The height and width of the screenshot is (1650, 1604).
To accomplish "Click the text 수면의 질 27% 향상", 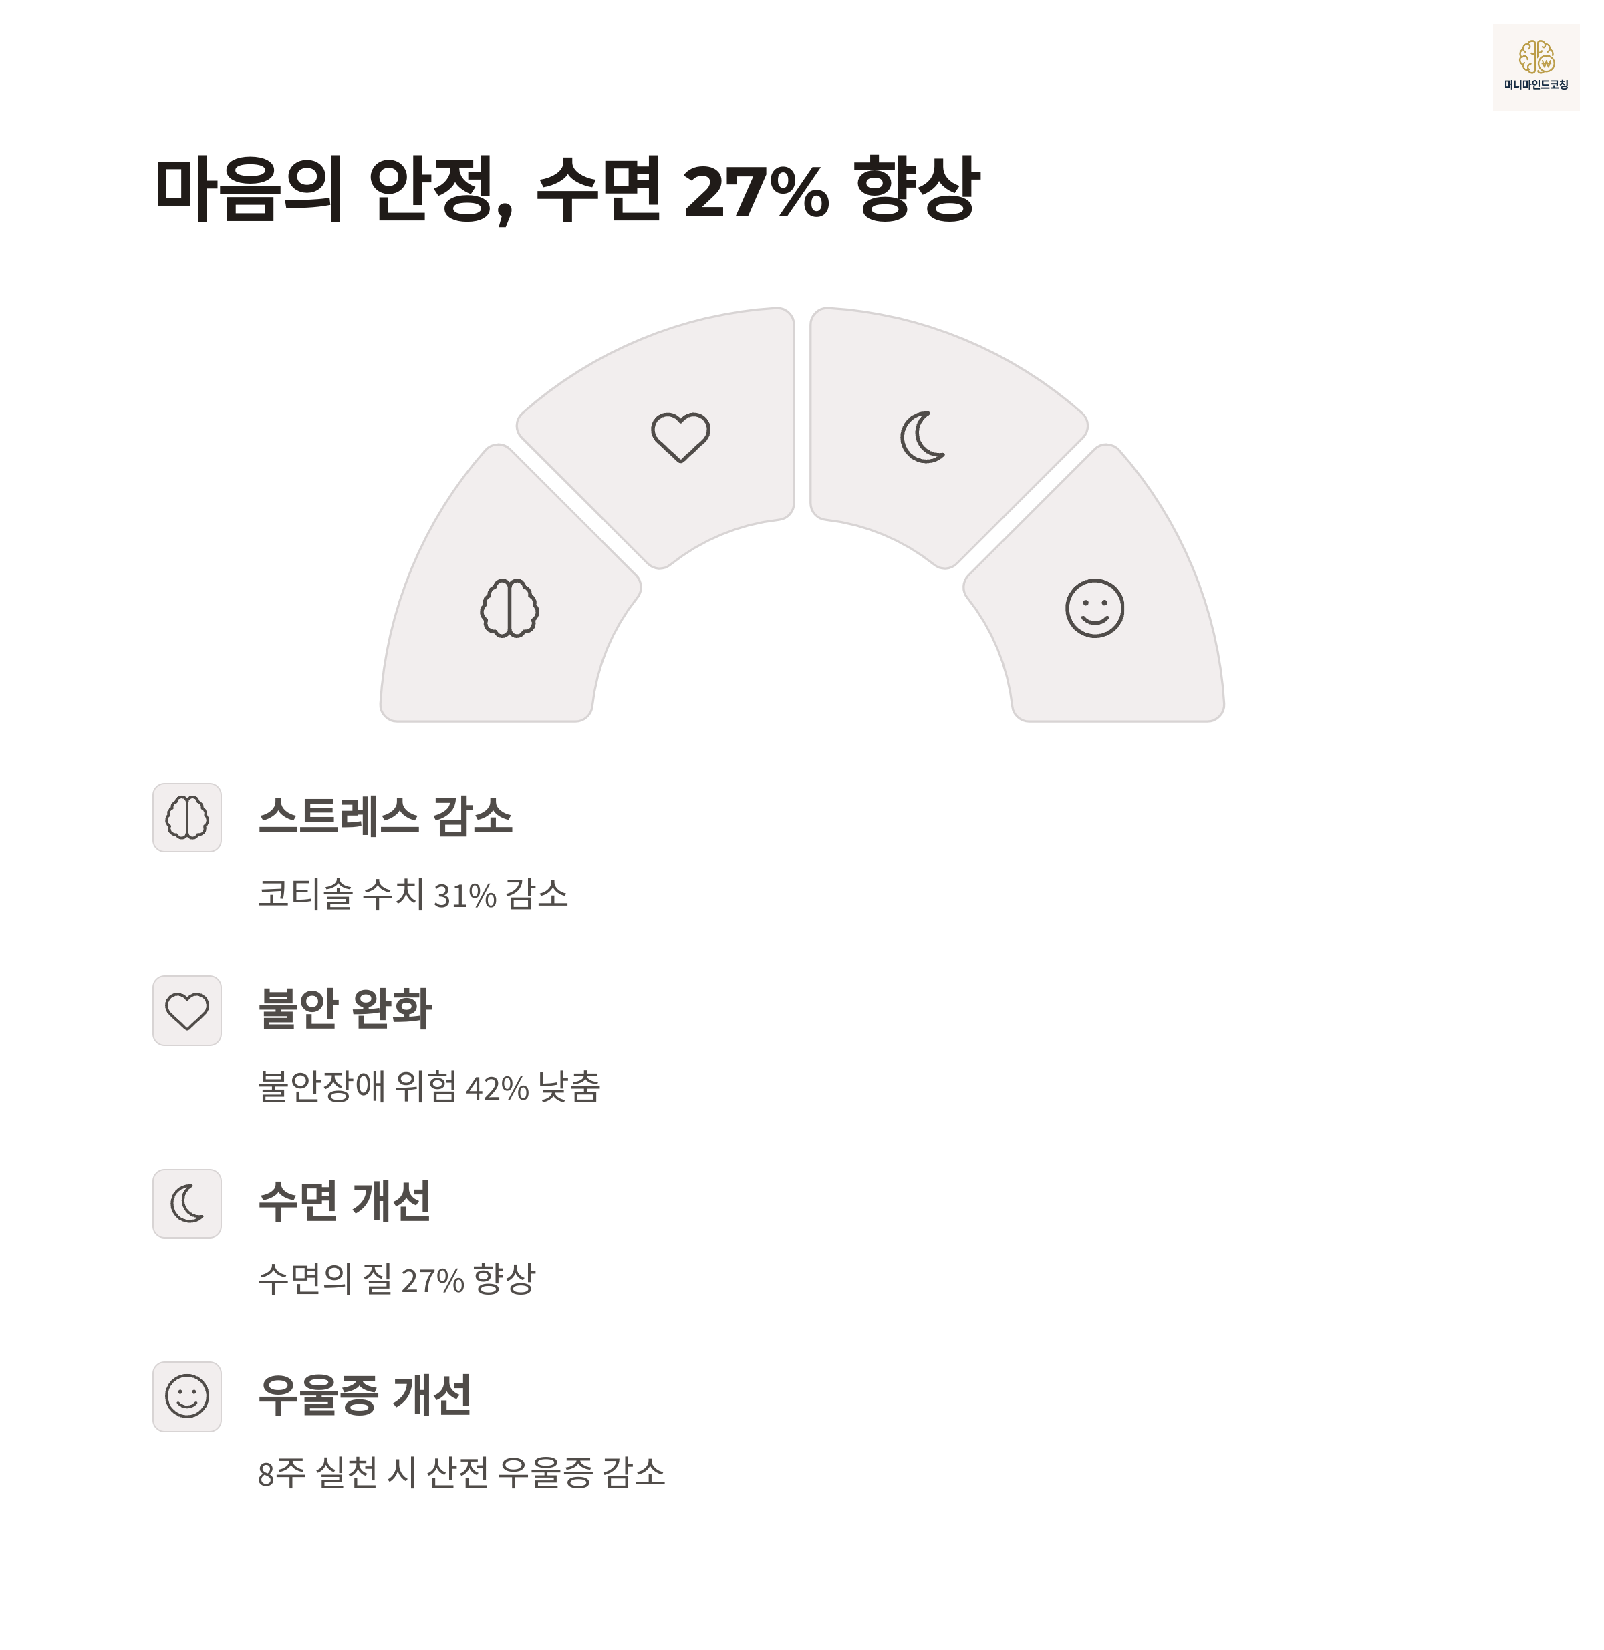I will point(397,1280).
